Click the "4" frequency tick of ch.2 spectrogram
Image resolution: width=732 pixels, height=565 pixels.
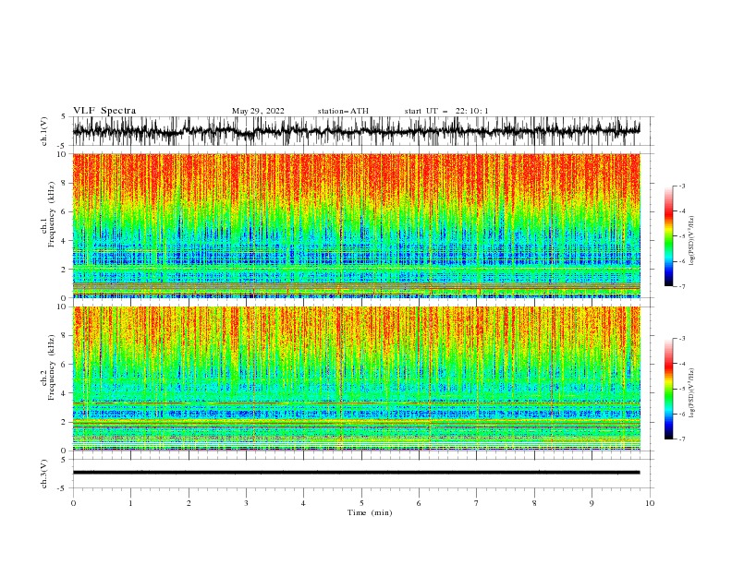(x=64, y=393)
